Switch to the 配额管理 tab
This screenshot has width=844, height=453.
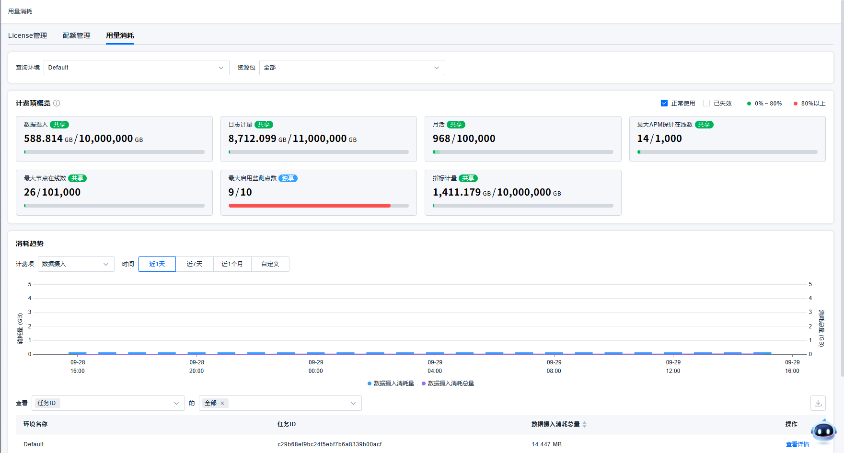pyautogui.click(x=77, y=35)
